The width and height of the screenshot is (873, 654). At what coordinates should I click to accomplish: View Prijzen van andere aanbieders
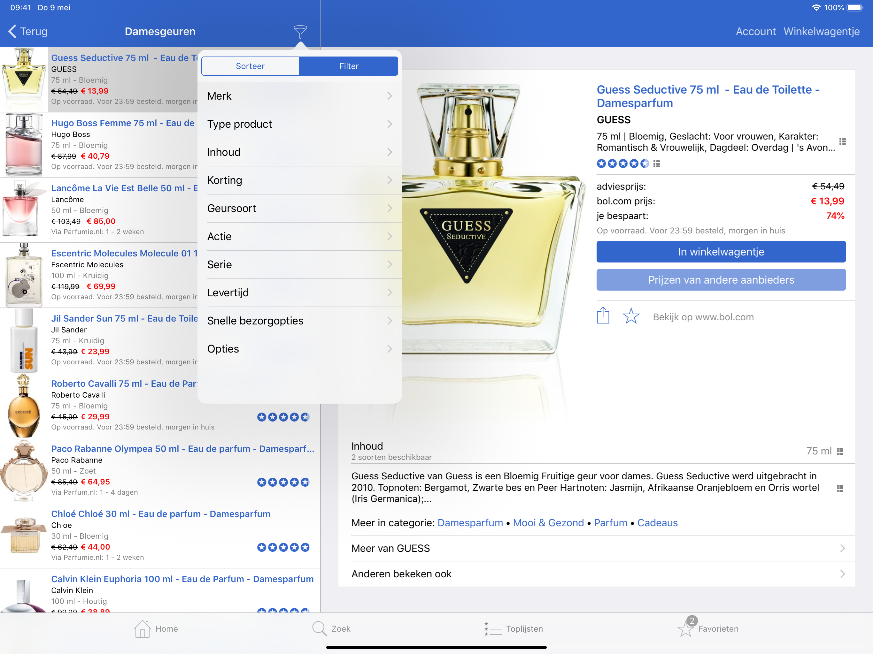pos(721,280)
